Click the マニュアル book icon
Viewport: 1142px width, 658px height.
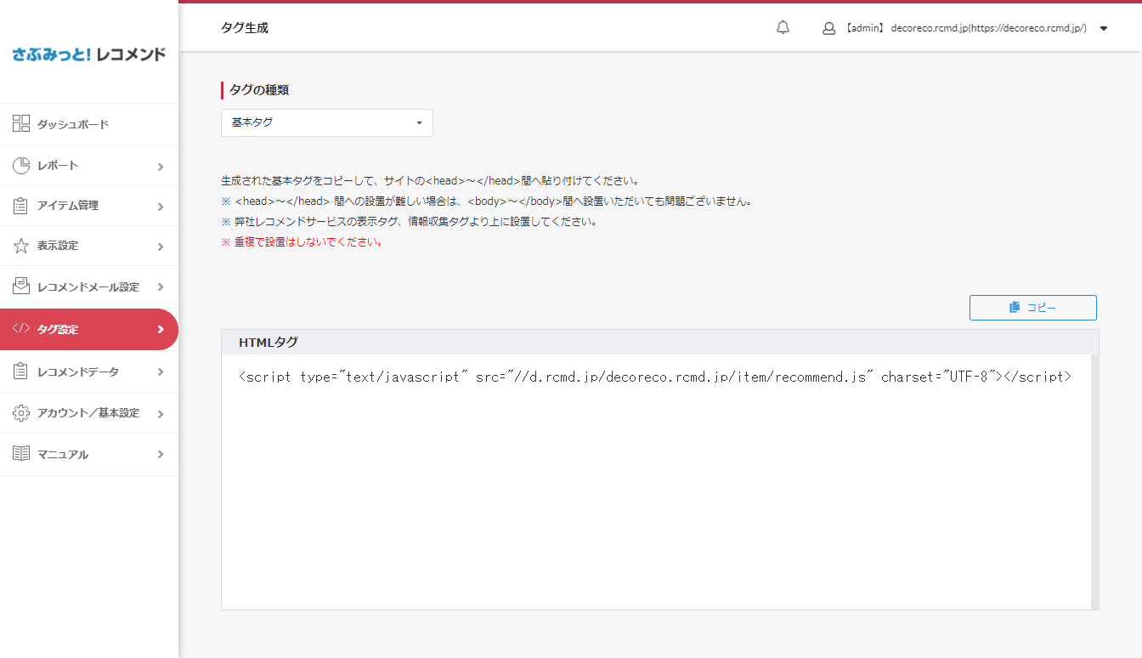click(x=21, y=454)
